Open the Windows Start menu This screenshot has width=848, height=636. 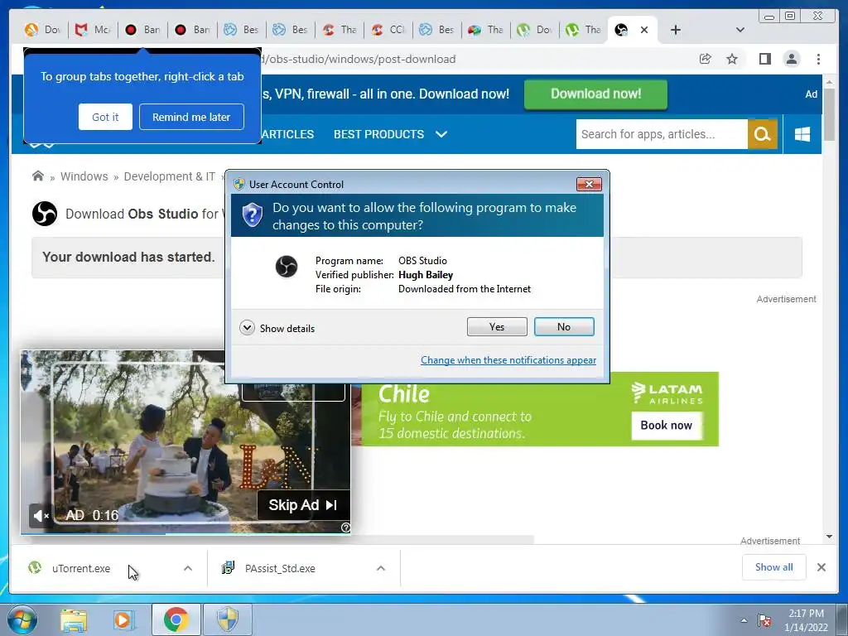tap(22, 619)
